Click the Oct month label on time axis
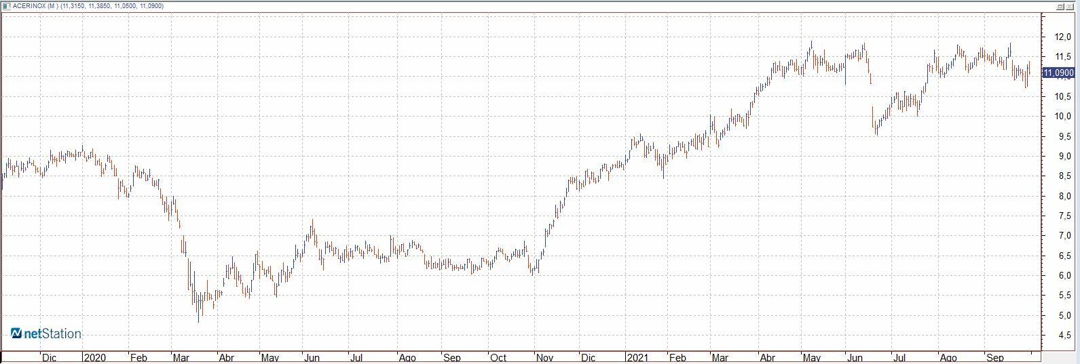The width and height of the screenshot is (1080, 364). pyautogui.click(x=499, y=357)
